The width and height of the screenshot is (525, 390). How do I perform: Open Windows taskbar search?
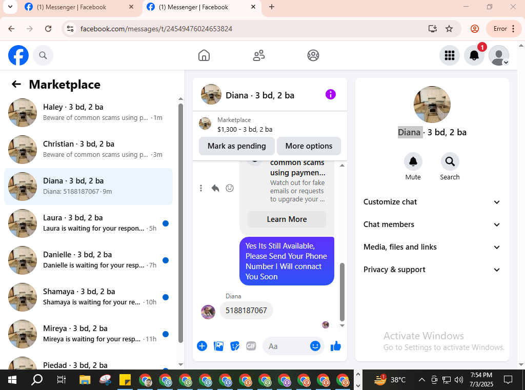coord(37,380)
